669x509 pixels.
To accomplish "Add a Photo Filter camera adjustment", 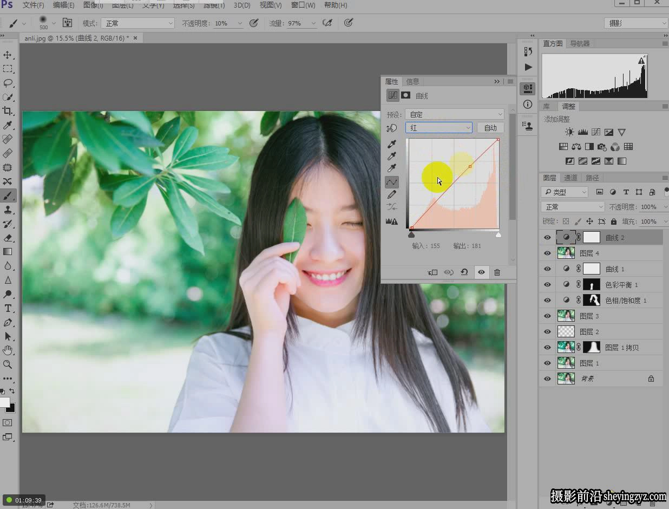I will [602, 147].
